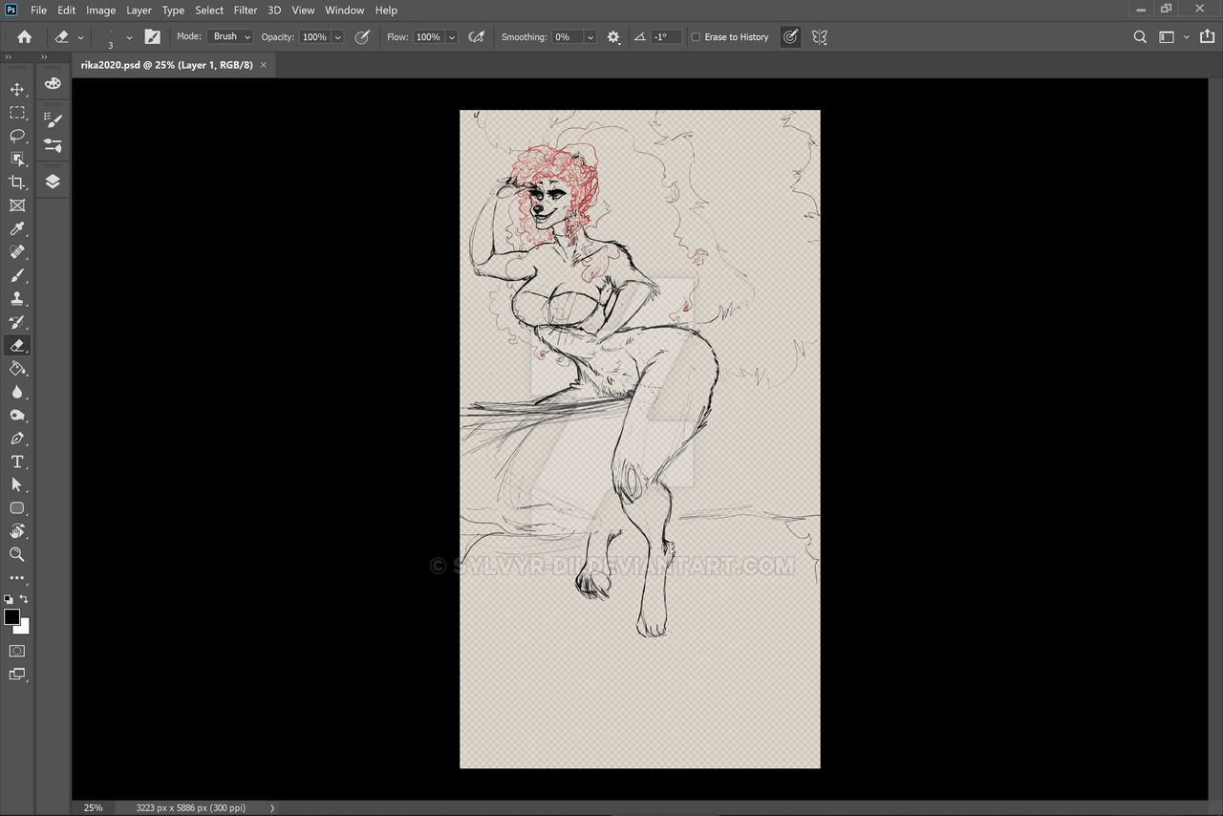Viewport: 1223px width, 816px height.
Task: Click the Home button
Action: [x=25, y=37]
